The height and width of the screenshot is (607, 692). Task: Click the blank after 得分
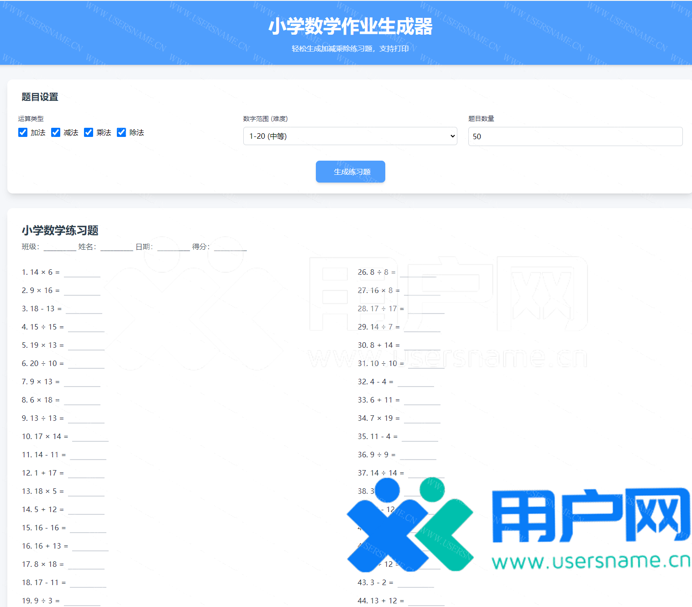tap(230, 247)
